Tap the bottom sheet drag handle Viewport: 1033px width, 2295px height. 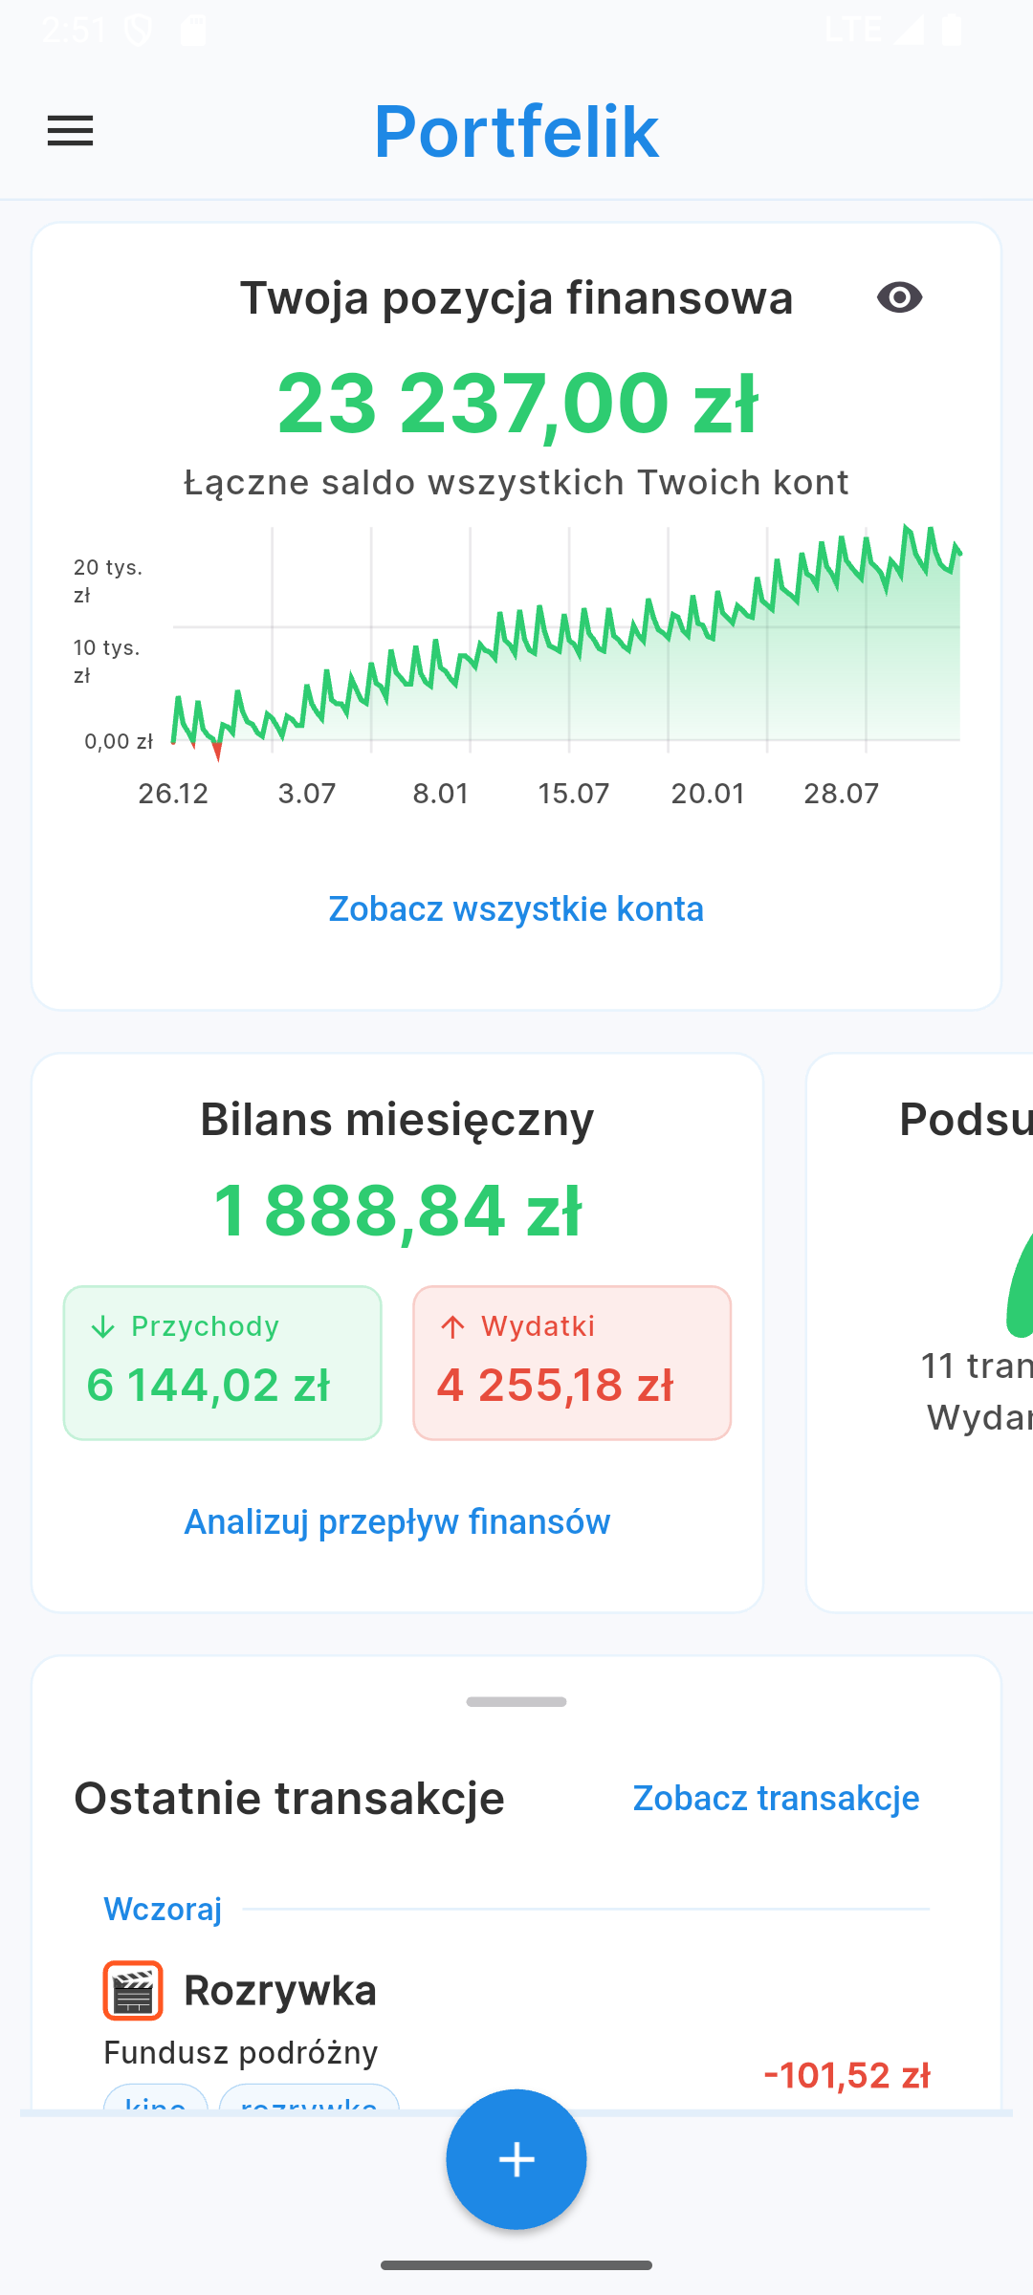pyautogui.click(x=516, y=1702)
